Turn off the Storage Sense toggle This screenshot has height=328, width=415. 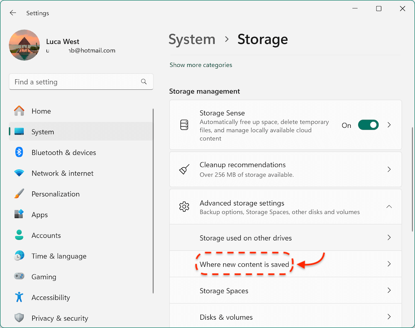pyautogui.click(x=368, y=125)
